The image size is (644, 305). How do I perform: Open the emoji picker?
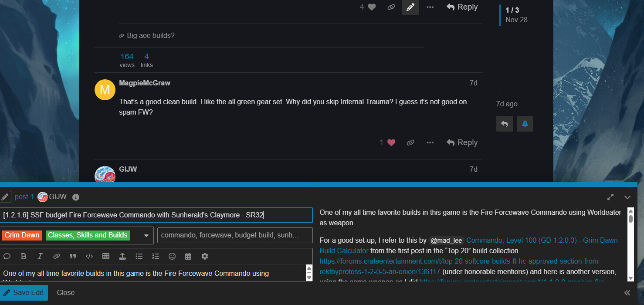pyautogui.click(x=172, y=256)
